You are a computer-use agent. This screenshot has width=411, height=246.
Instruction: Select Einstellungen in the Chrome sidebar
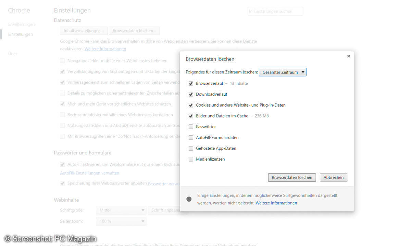(21, 35)
